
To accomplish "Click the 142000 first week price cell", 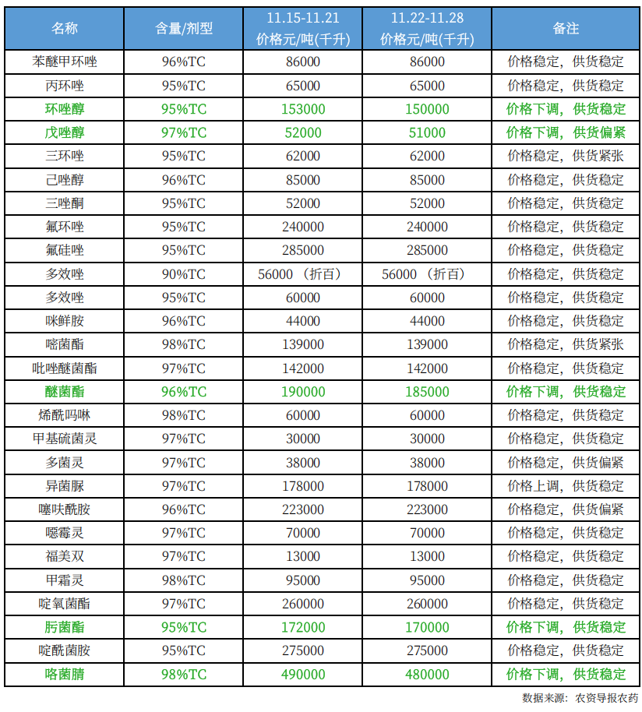I will click(303, 368).
